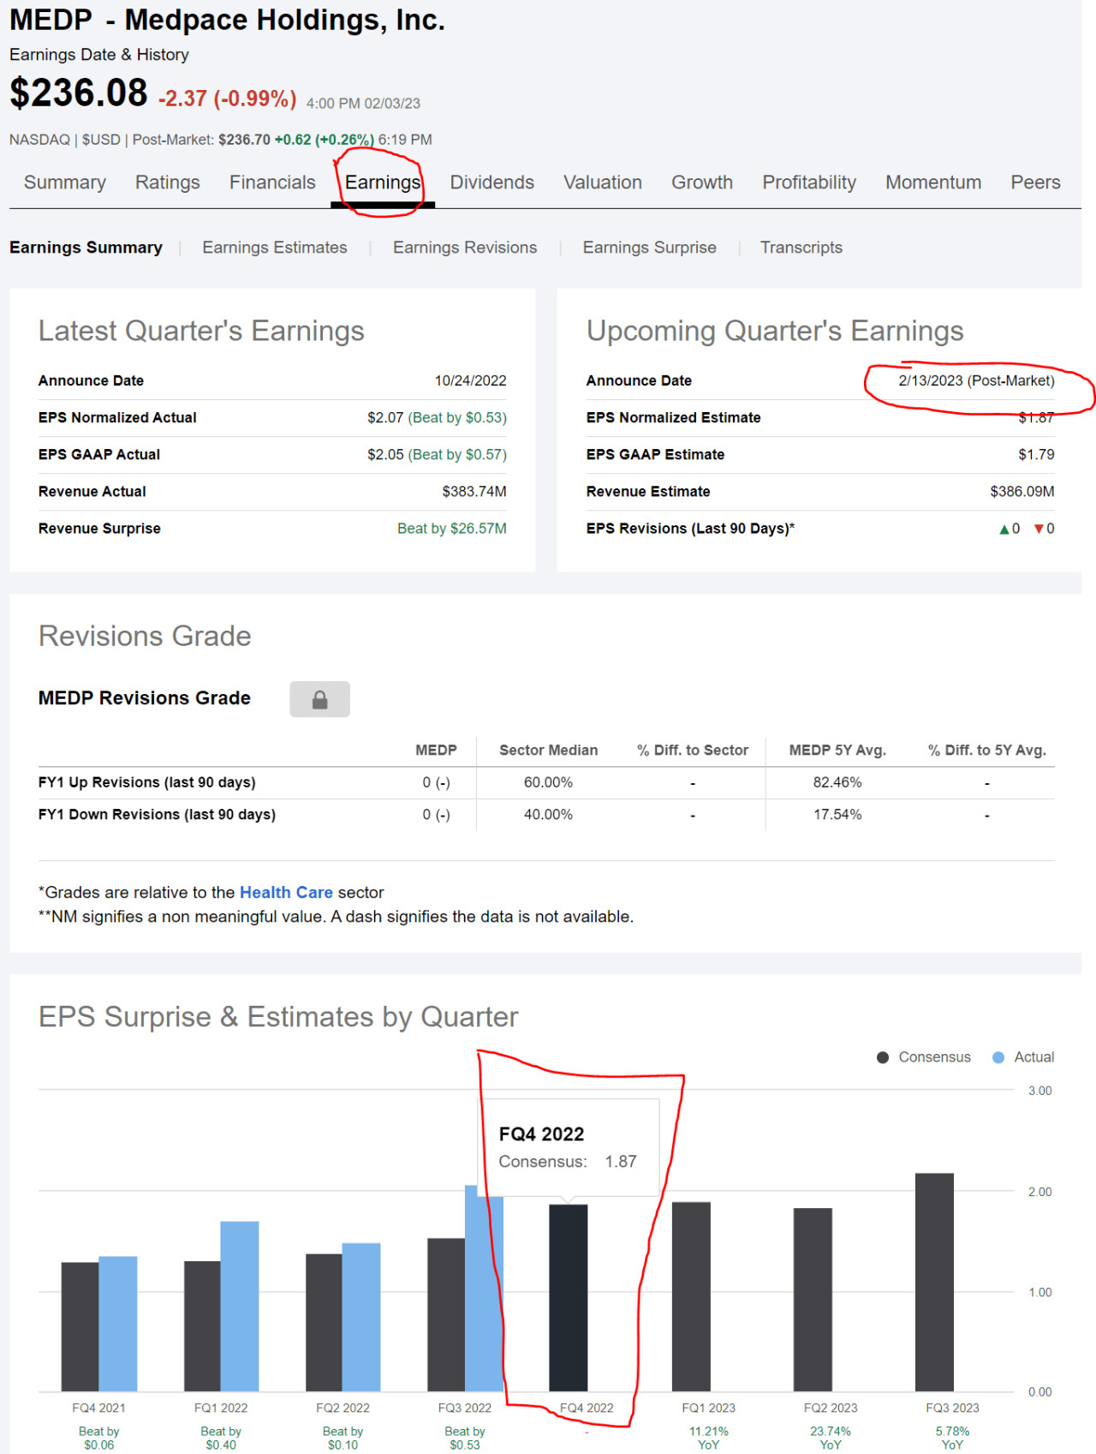Toggle the Consensus legend dot
The height and width of the screenshot is (1454, 1096).
883,1057
